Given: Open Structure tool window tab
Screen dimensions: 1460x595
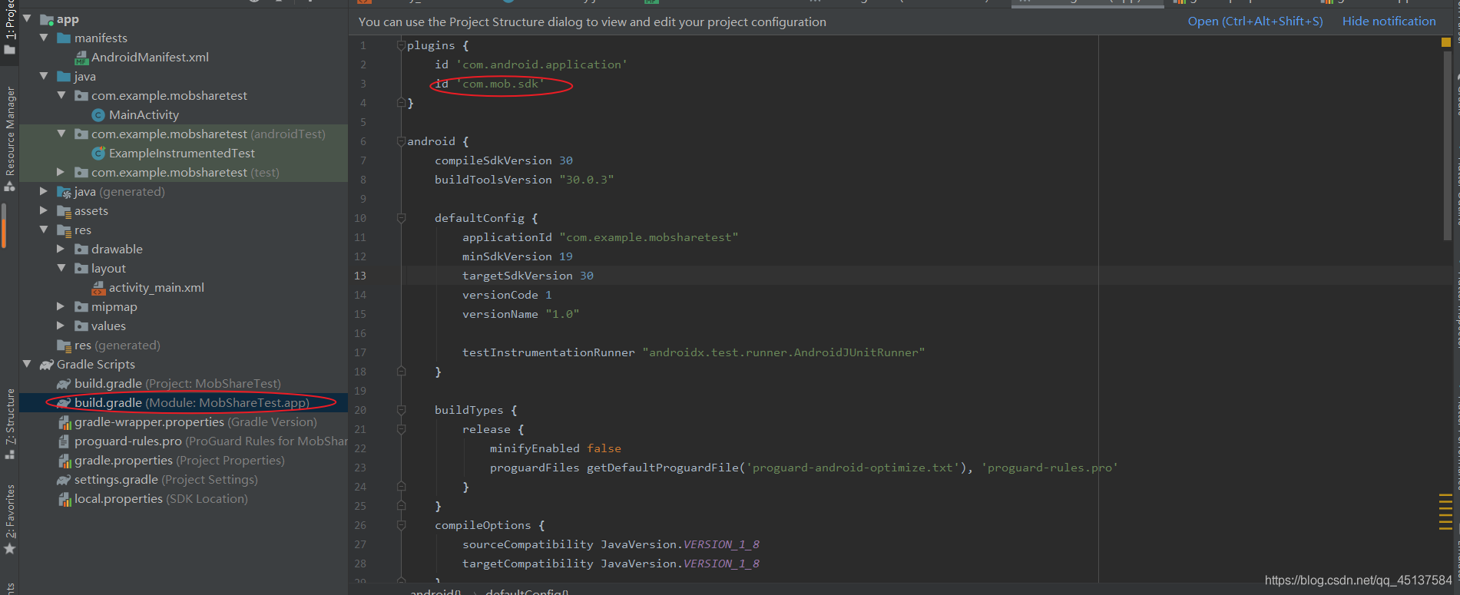Looking at the screenshot, I should pyautogui.click(x=10, y=424).
